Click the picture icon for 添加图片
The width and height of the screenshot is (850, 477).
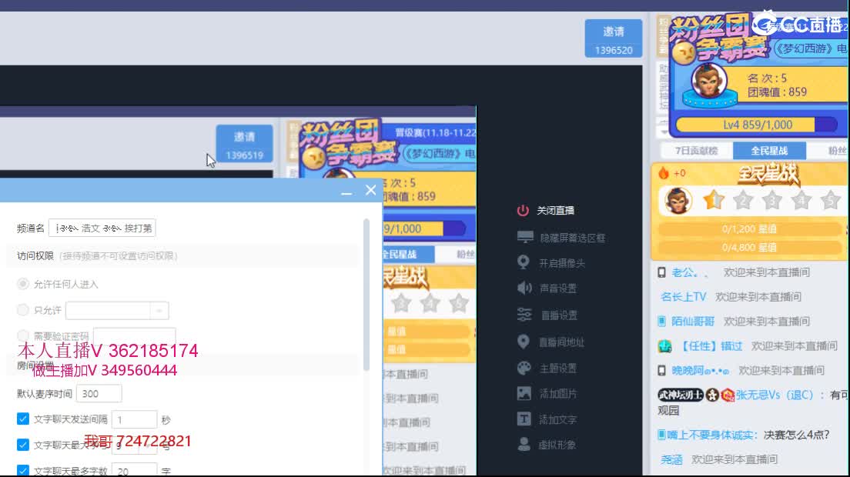click(x=524, y=393)
